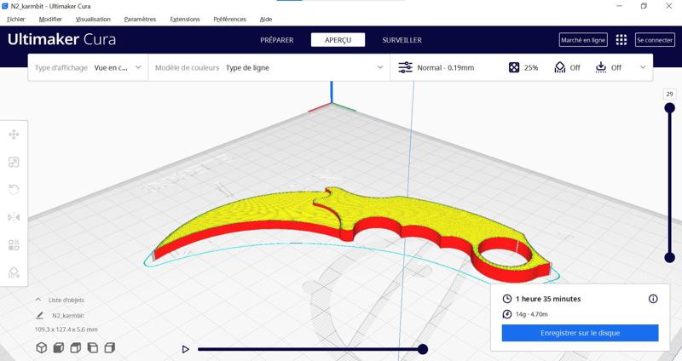Select the Move tool in sidebar
This screenshot has height=361, width=682.
[14, 135]
